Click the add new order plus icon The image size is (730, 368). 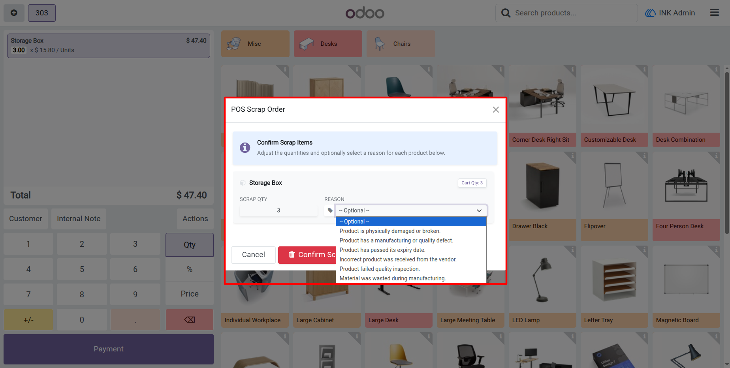(x=14, y=13)
